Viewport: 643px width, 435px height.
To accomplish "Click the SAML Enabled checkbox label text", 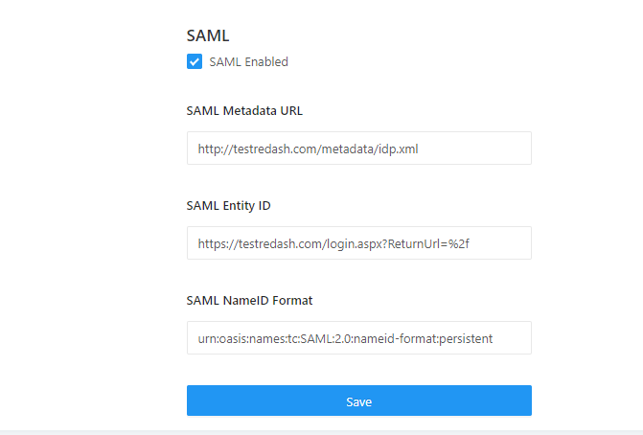I will (248, 62).
